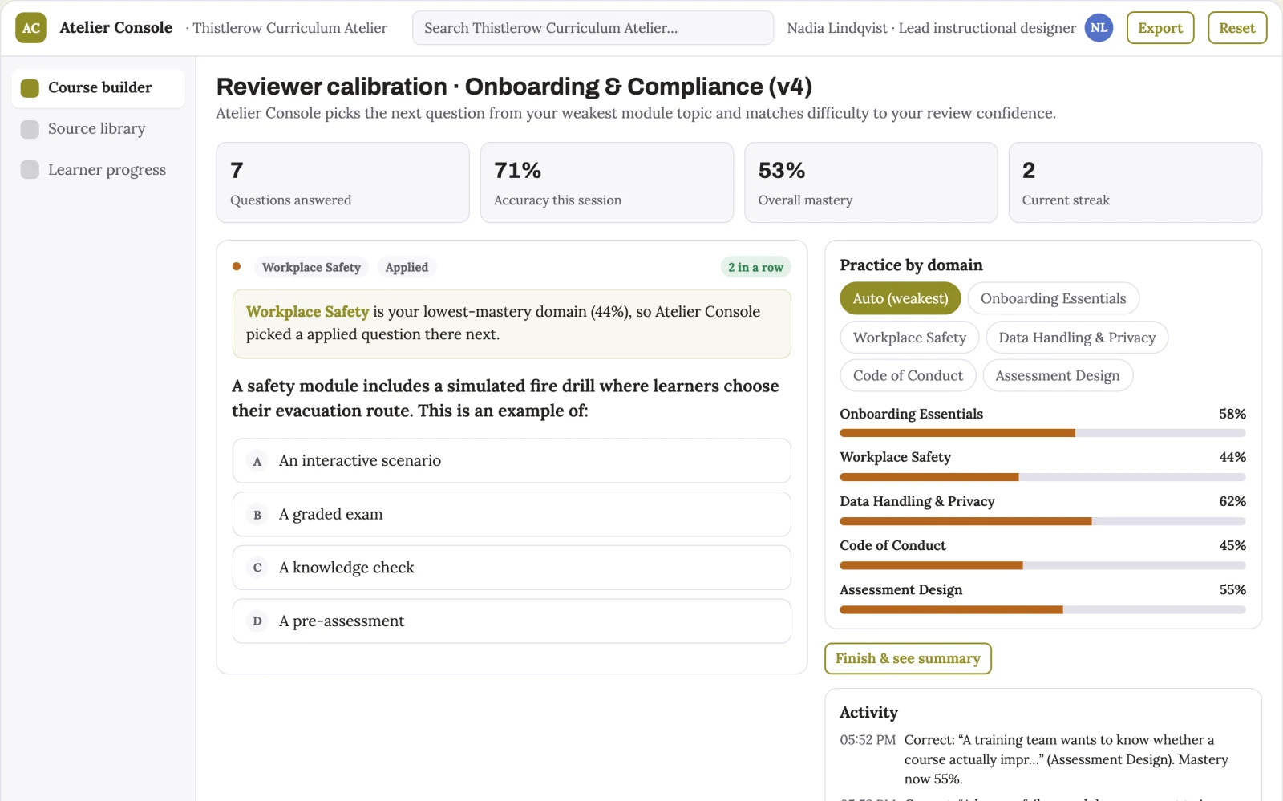The image size is (1283, 801).
Task: Click the Onboarding Essentials mastery progress bar
Action: pyautogui.click(x=1042, y=433)
